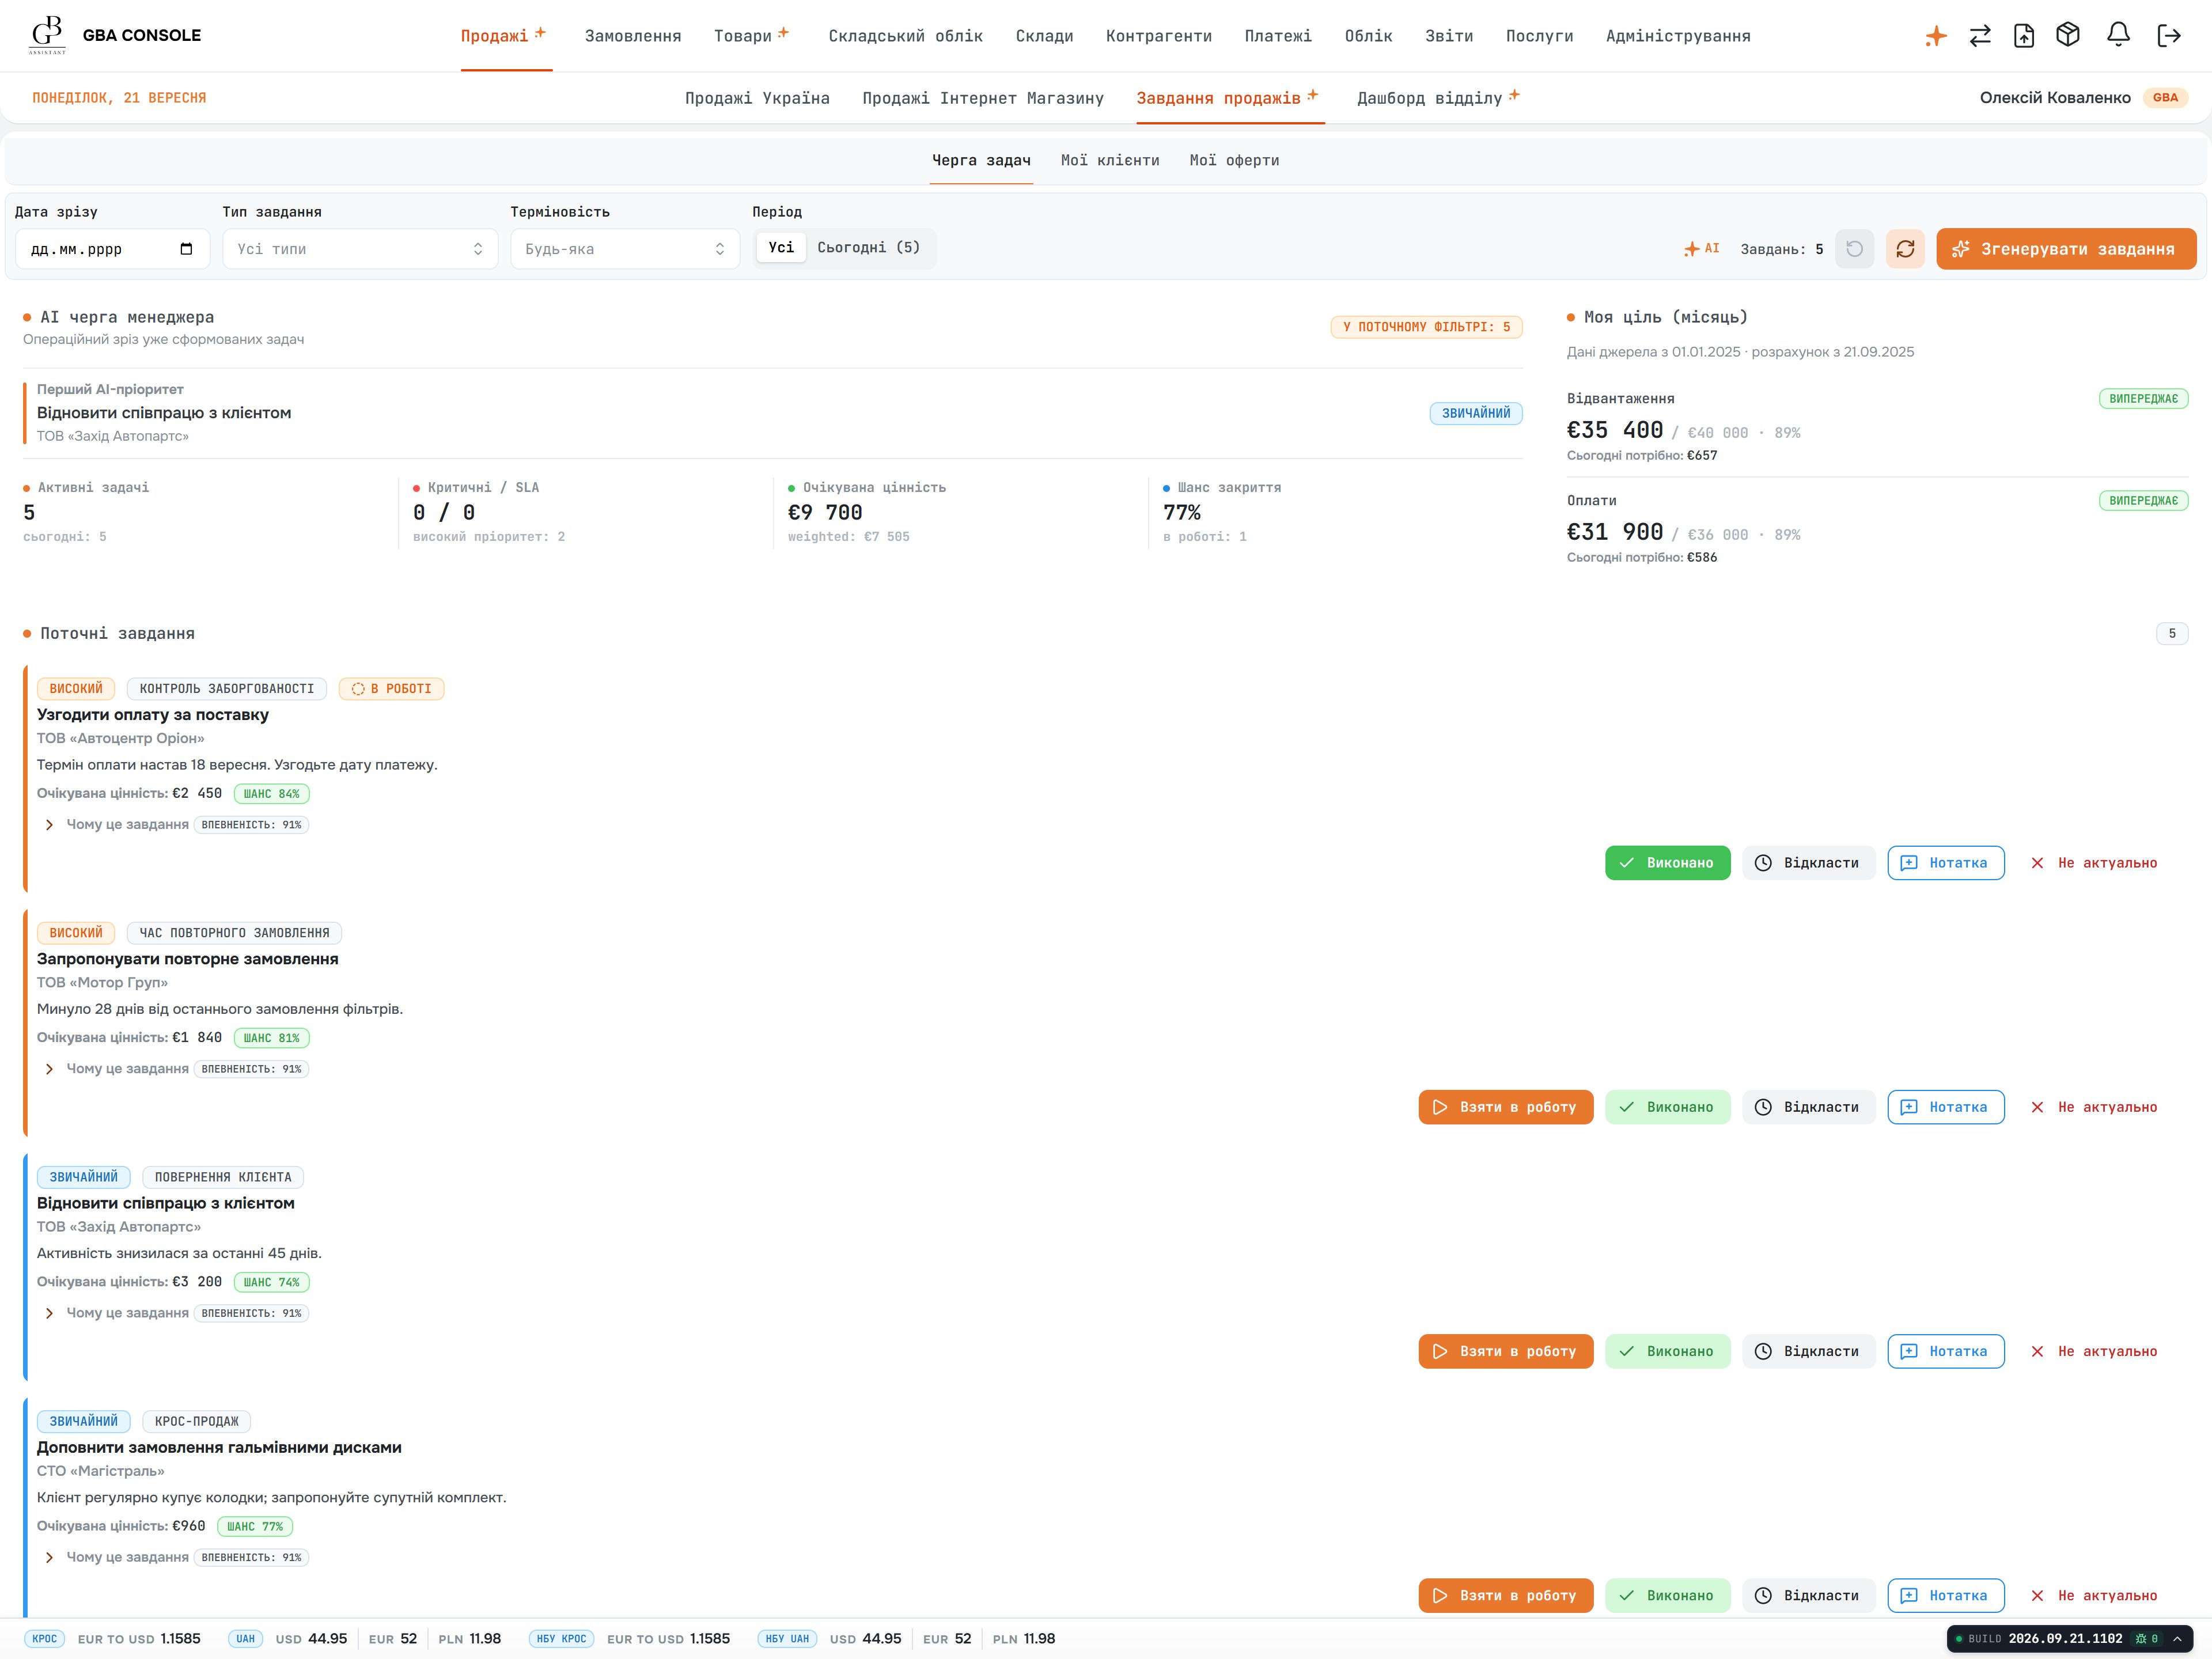The image size is (2212, 1659).
Task: Open the transfer arrows icon in header
Action: (x=1980, y=36)
